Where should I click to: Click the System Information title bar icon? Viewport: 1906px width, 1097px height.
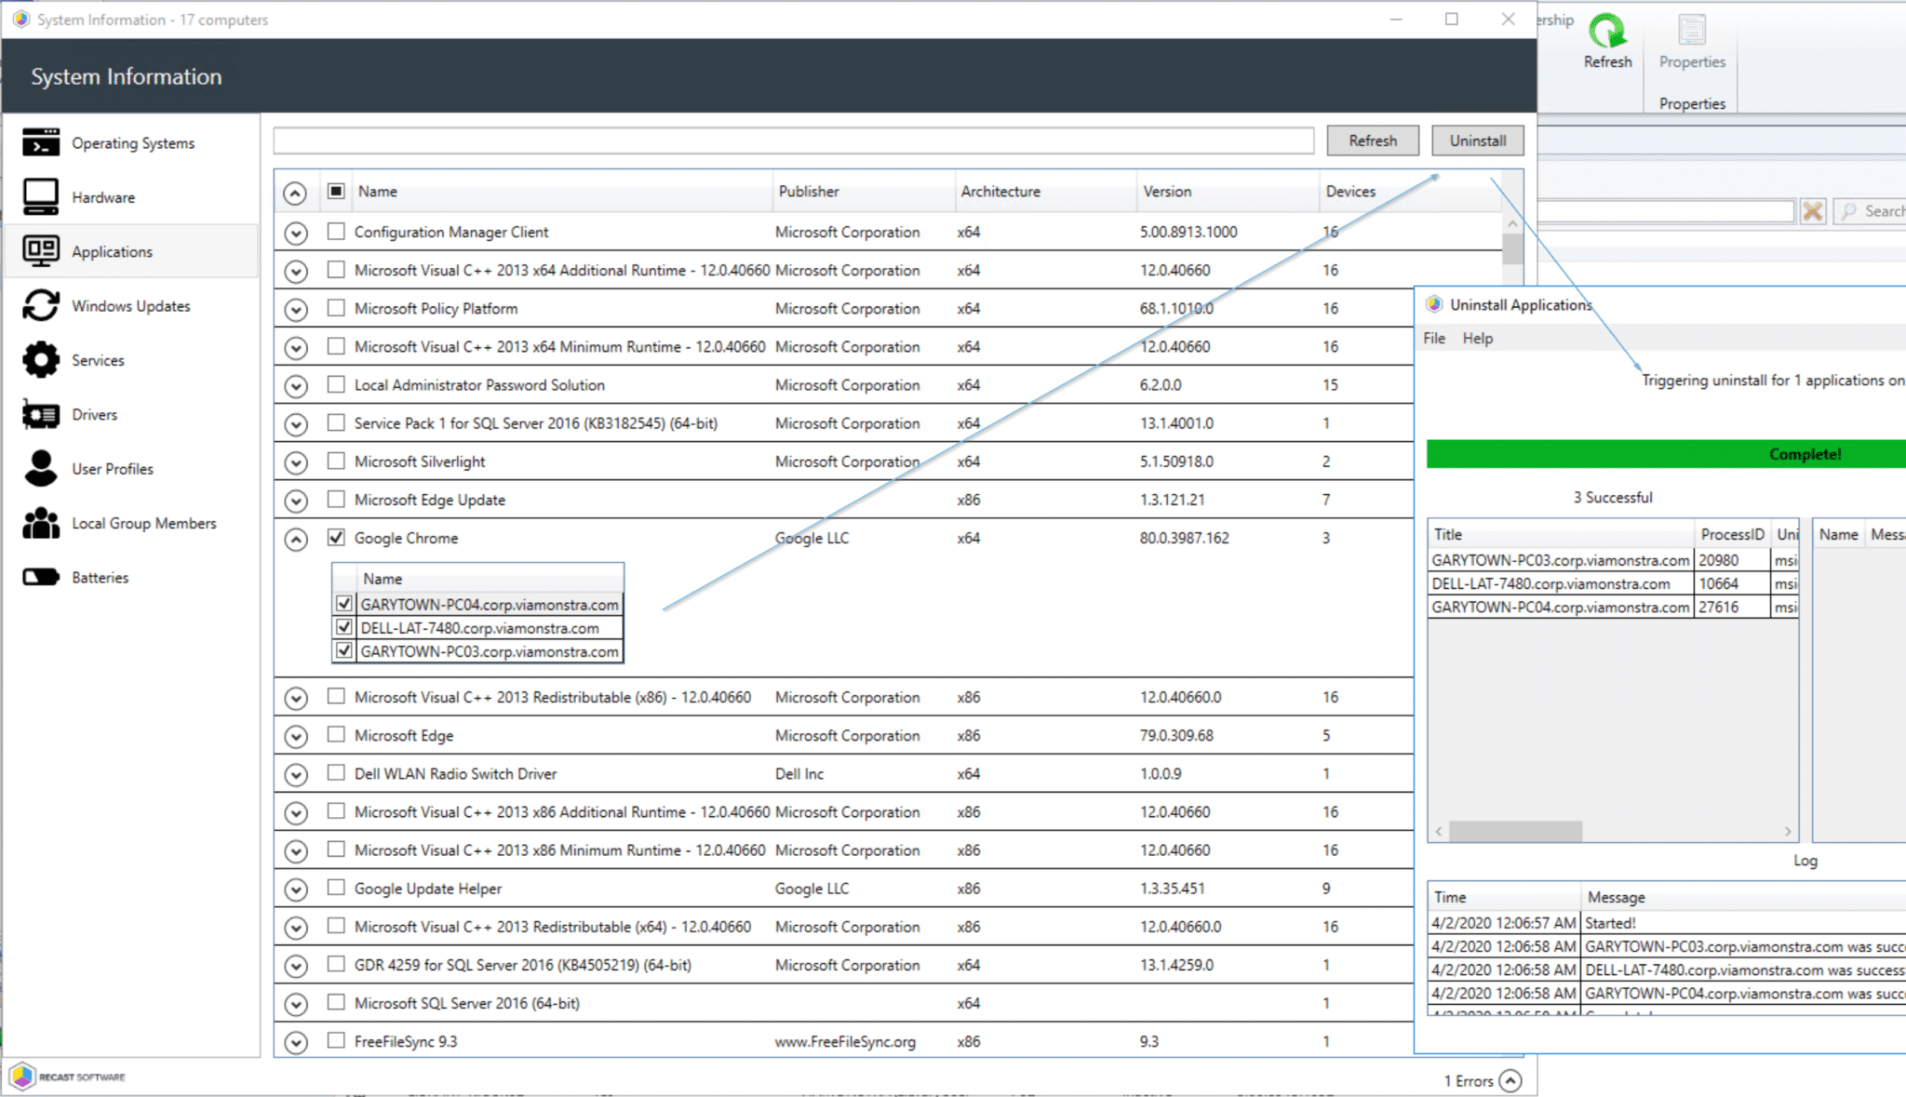[20, 20]
